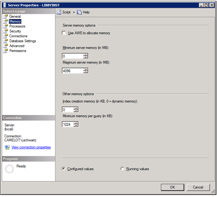Click the Minimum server memory (in MB) label
The height and width of the screenshot is (197, 217).
(x=86, y=48)
